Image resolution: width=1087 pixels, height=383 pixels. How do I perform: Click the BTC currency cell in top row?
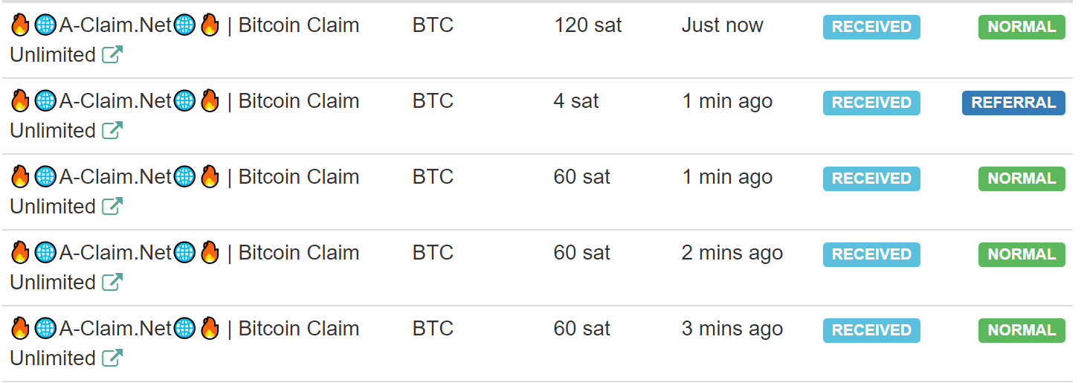pyautogui.click(x=433, y=25)
